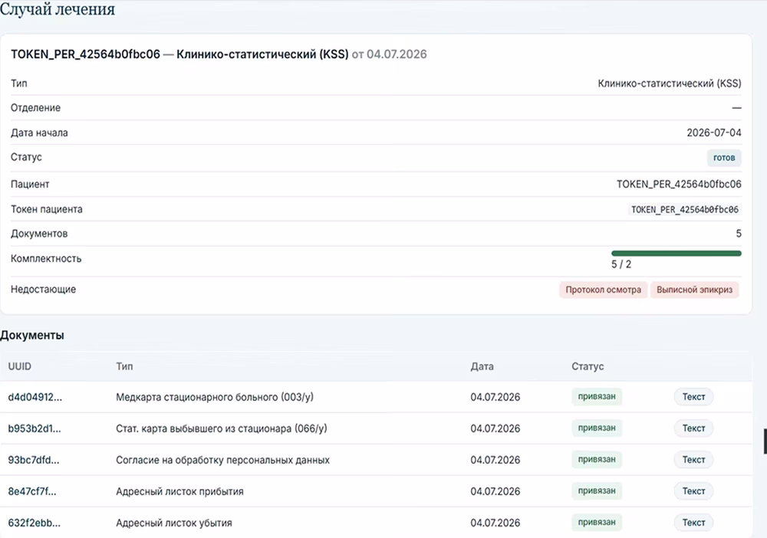Click the Дата column header
The image size is (767, 538).
482,366
